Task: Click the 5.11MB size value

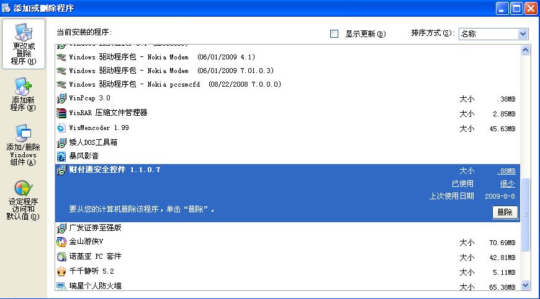Action: (x=504, y=272)
